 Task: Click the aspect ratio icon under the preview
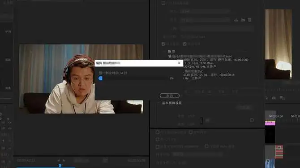pyautogui.click(x=105, y=160)
